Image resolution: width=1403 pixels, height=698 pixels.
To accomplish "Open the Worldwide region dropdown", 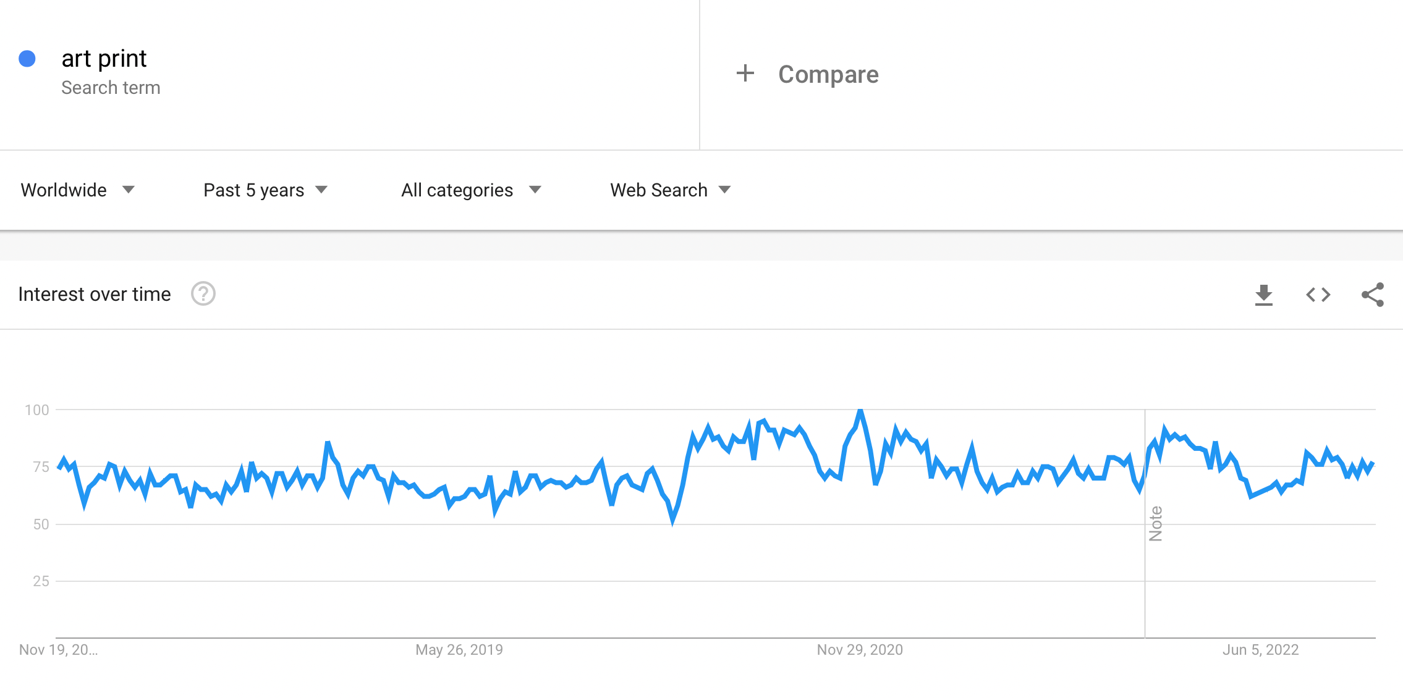I will (77, 190).
